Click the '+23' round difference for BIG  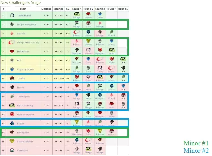[68, 61]
